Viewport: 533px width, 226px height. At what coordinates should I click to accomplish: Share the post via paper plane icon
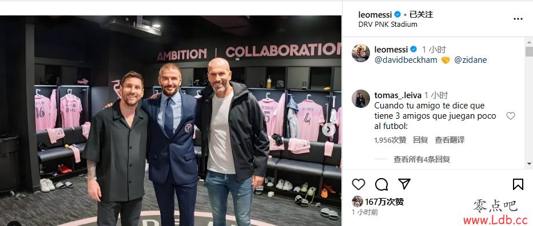[x=404, y=184]
